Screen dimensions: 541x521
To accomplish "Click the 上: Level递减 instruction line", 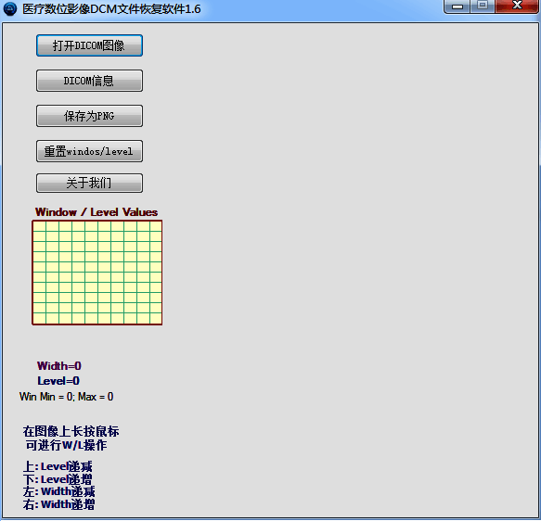I will [x=58, y=466].
